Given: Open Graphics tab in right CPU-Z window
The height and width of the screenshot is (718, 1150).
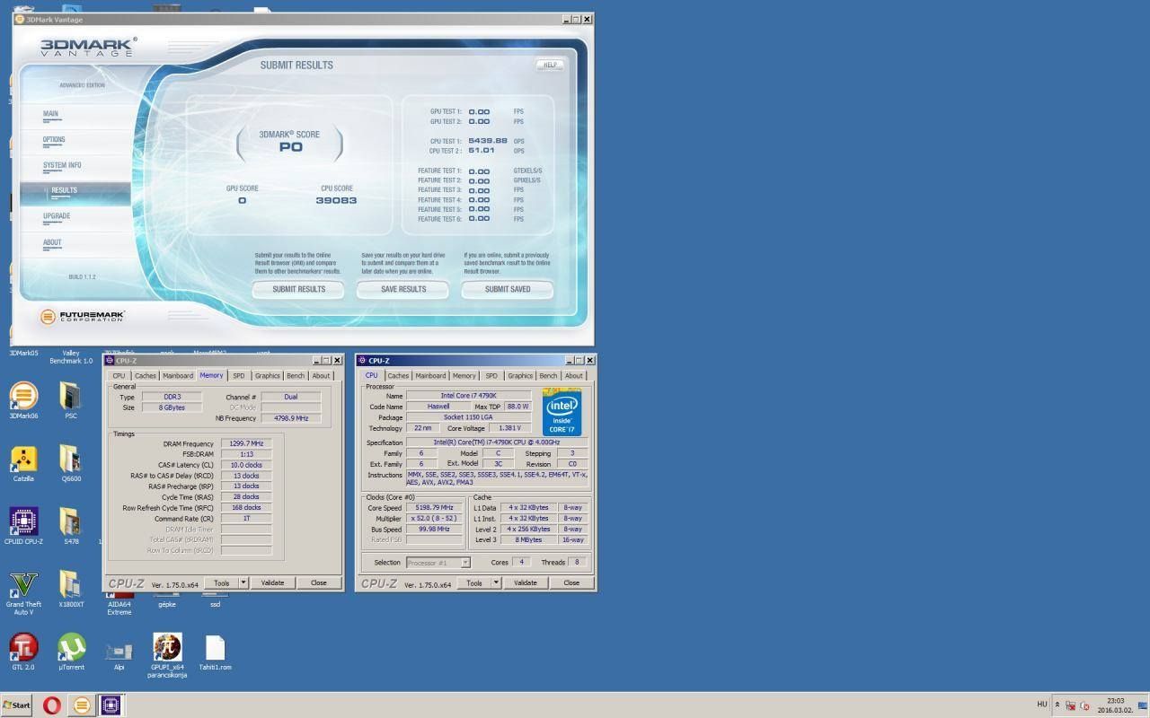Looking at the screenshot, I should click(519, 376).
